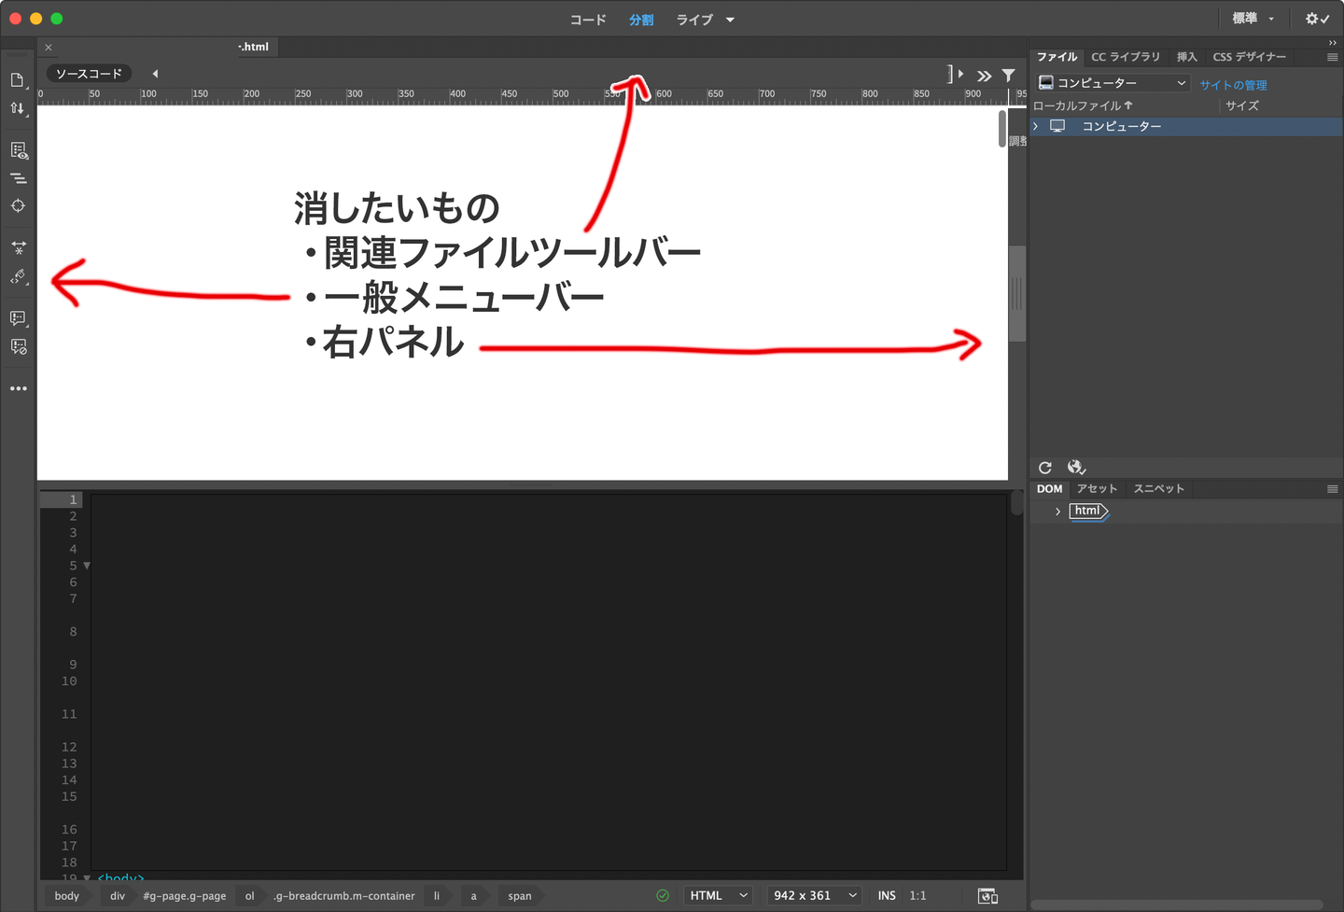Click the body tag in tag selector
1344x912 pixels.
pyautogui.click(x=67, y=896)
